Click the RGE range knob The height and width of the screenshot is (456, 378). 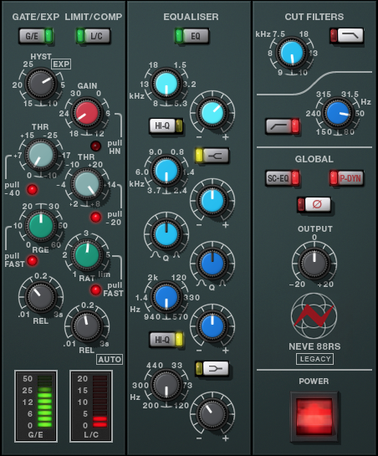(41, 226)
